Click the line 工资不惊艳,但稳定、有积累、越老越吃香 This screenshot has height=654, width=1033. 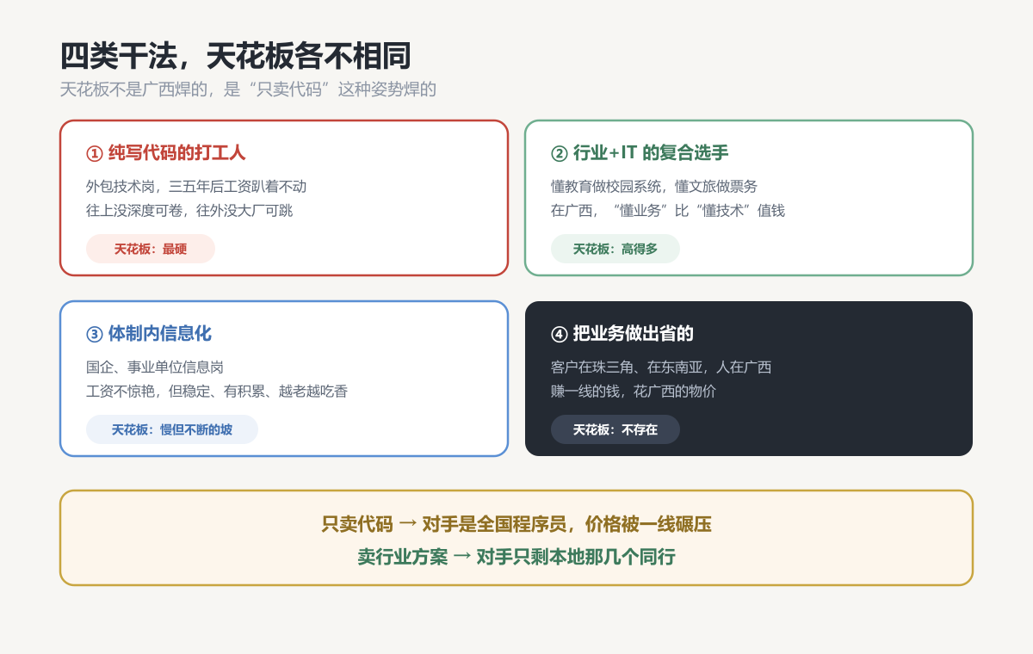pyautogui.click(x=217, y=392)
